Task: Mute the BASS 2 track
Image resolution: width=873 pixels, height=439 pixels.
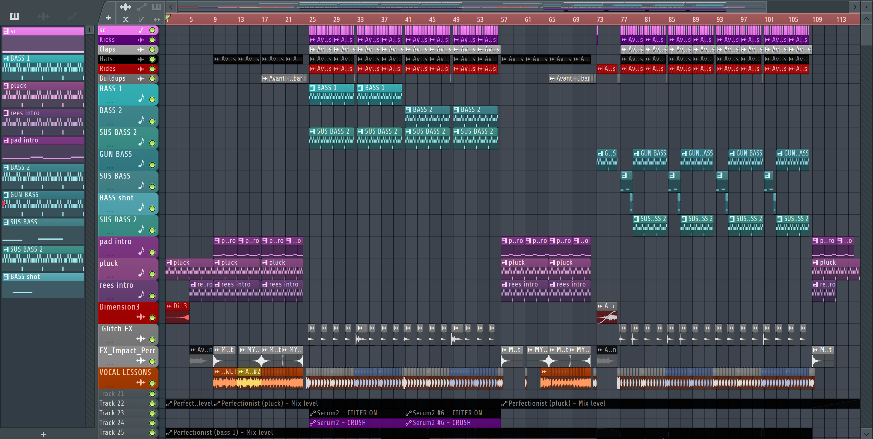Action: [x=152, y=121]
